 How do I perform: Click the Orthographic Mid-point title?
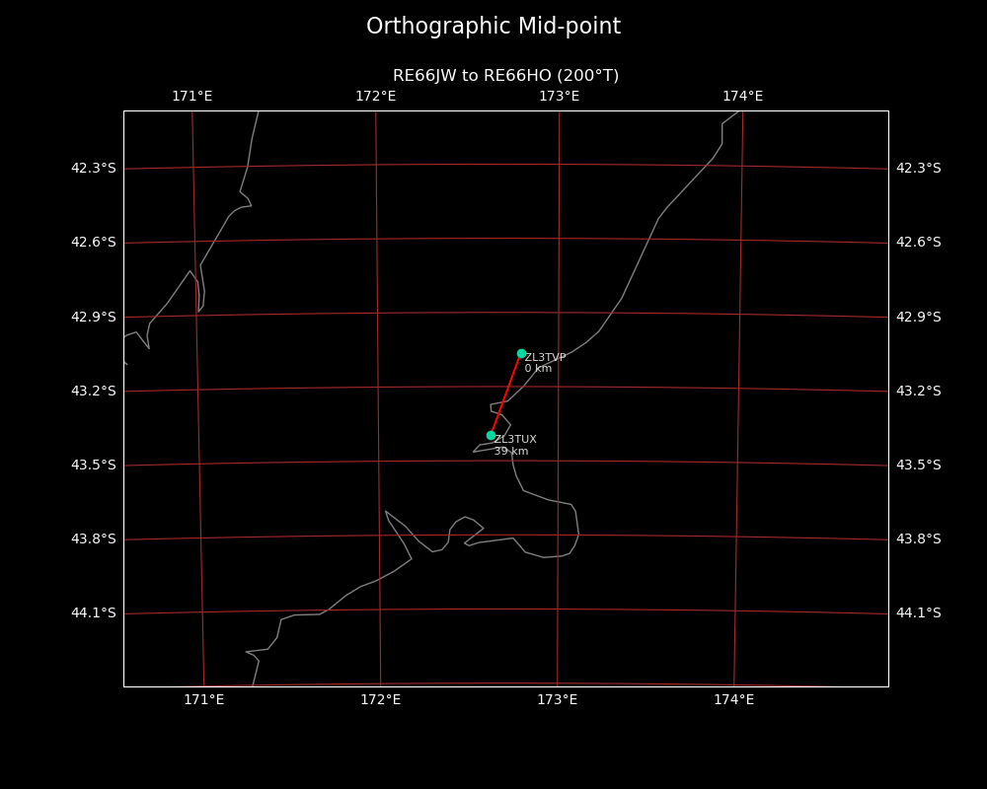coord(493,27)
